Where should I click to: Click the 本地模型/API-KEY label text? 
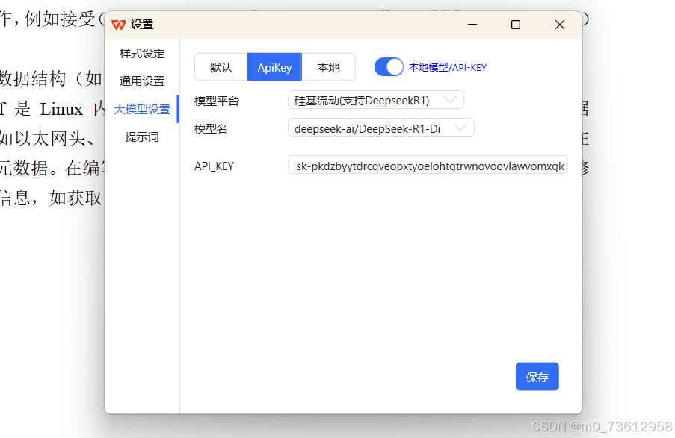pyautogui.click(x=448, y=67)
